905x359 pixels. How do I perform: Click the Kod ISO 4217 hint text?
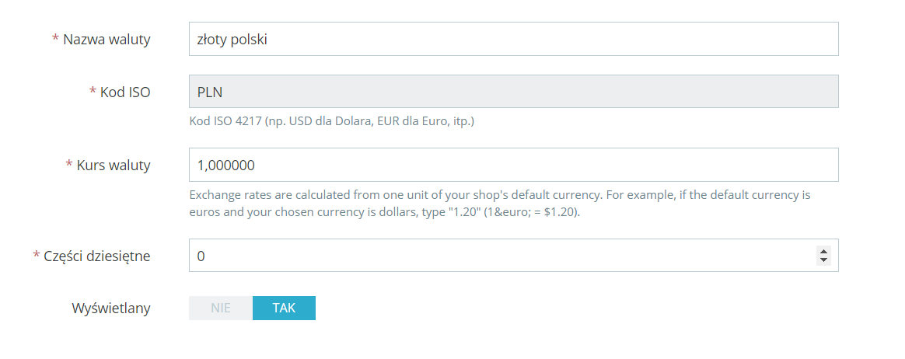(x=332, y=121)
